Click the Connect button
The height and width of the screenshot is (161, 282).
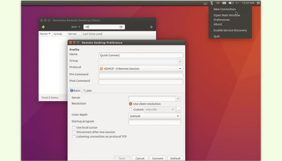158,158
